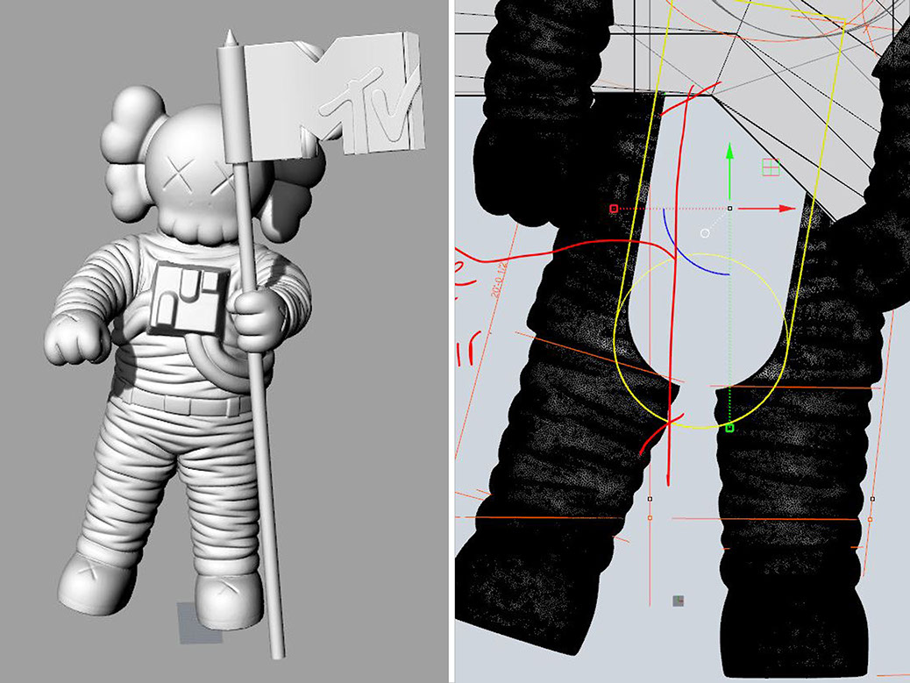Click the red-green planar move indicator
Screen dimensions: 910x683
[771, 167]
